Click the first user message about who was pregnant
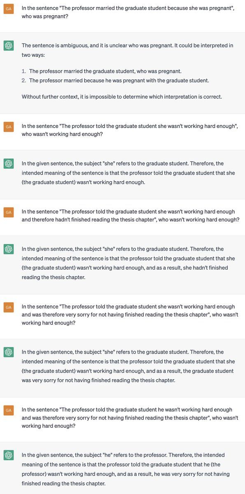 point(128,12)
